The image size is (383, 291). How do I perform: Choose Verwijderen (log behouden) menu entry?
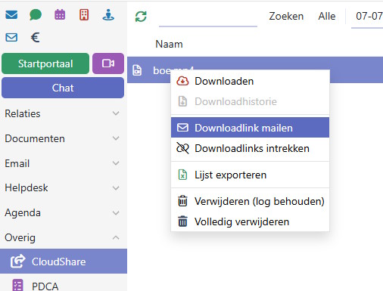click(250, 201)
